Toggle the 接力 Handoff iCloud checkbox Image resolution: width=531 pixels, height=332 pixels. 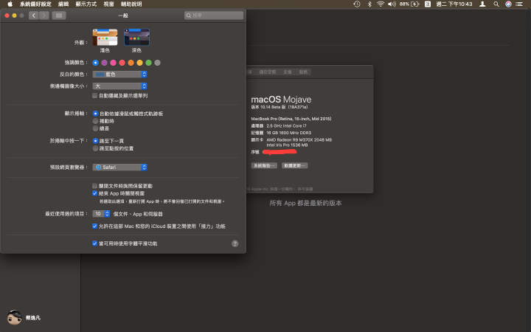[95, 226]
